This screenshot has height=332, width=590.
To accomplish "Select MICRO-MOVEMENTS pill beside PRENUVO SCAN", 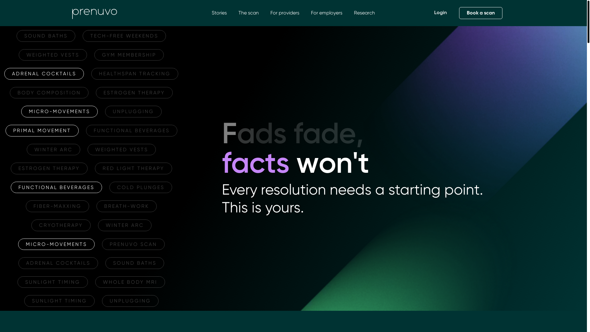I will (x=56, y=244).
